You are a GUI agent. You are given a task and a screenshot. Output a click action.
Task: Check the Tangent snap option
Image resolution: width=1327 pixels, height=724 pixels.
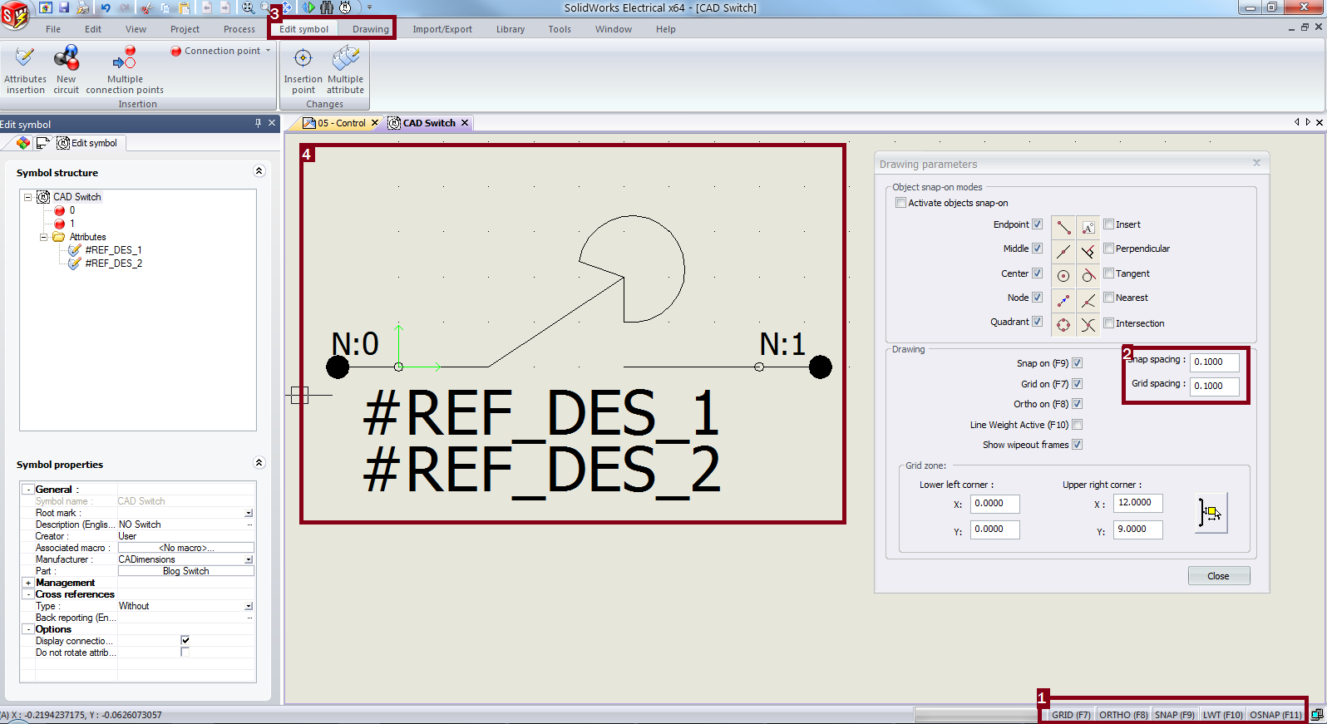pos(1108,273)
